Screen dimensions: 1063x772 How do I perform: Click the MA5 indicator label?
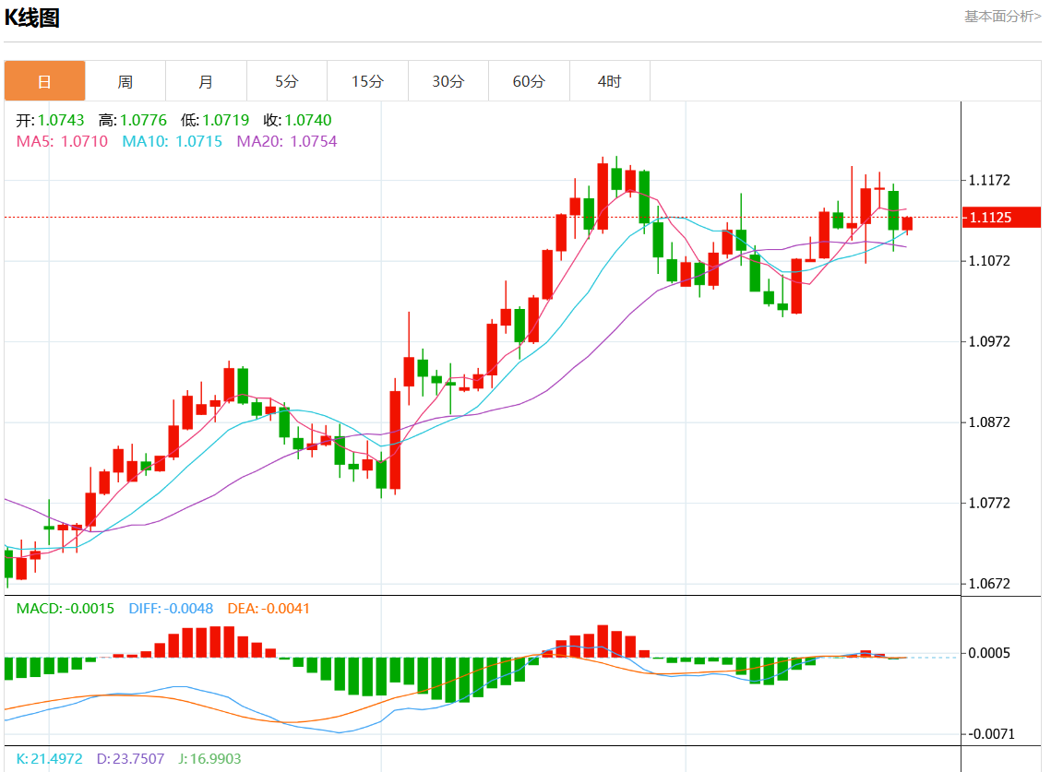pyautogui.click(x=62, y=141)
